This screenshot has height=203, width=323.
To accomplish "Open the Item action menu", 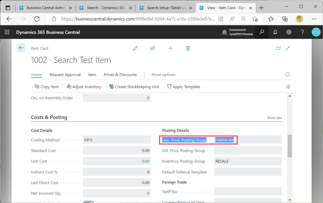I will click(92, 75).
